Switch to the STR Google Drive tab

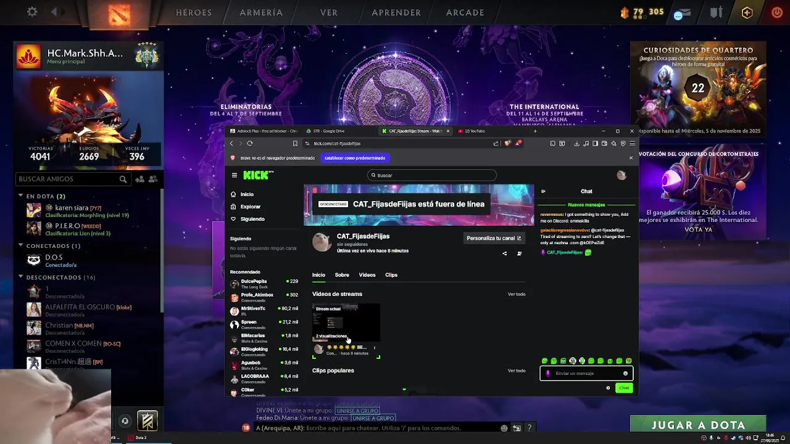click(x=339, y=131)
